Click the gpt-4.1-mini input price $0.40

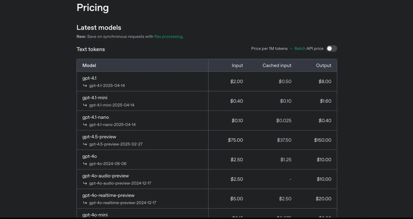237,101
